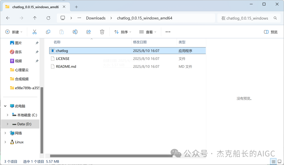The width and height of the screenshot is (284, 165).
Task: Click the navigation pane vertical scrollbar
Action: point(42,120)
